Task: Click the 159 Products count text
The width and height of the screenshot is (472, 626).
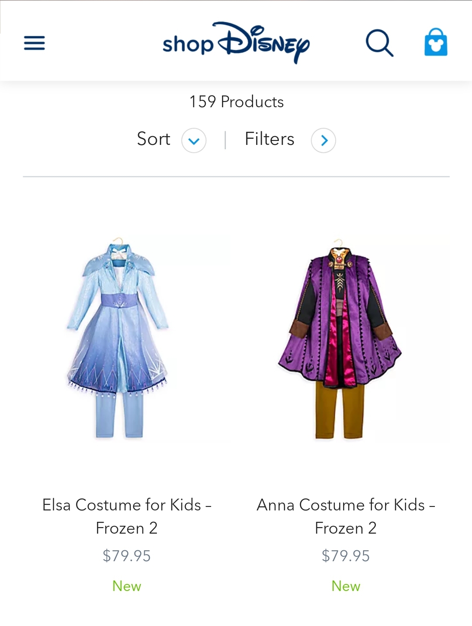Action: 236,102
